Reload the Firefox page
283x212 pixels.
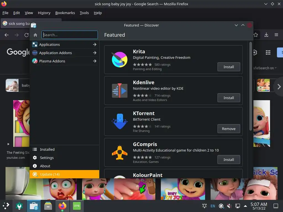tap(27, 35)
